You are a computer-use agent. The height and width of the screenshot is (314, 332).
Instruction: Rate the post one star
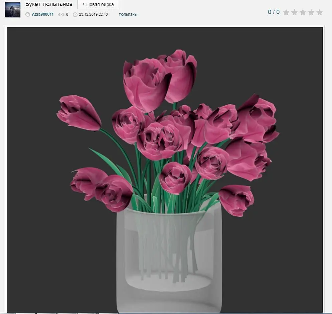click(286, 12)
